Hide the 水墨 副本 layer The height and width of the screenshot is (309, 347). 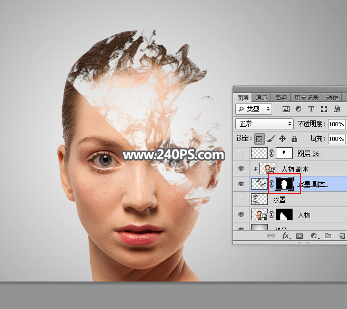point(241,184)
